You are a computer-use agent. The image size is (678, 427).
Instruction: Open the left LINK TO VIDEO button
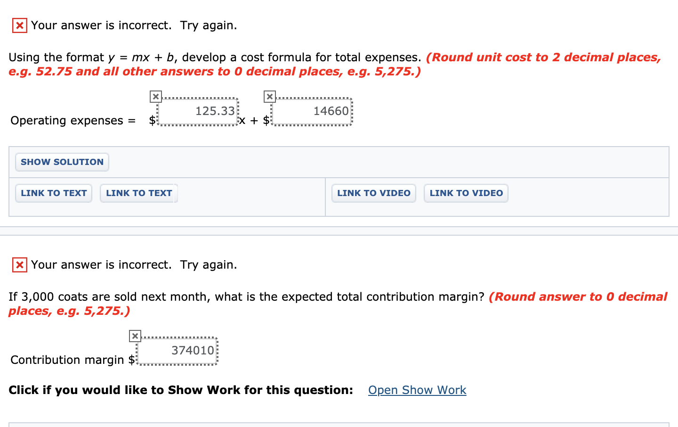click(374, 193)
